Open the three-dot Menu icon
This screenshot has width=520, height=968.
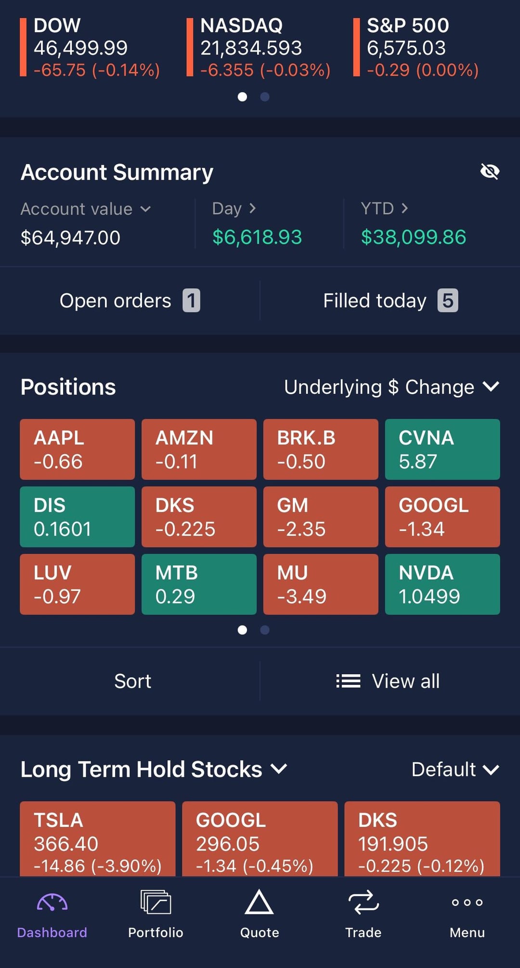point(467,903)
